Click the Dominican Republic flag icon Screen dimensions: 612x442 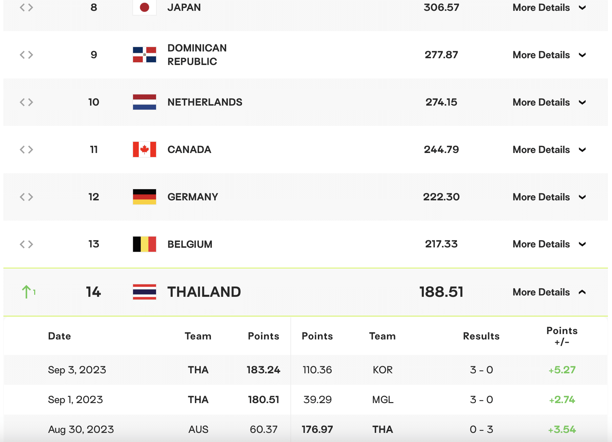coord(145,55)
